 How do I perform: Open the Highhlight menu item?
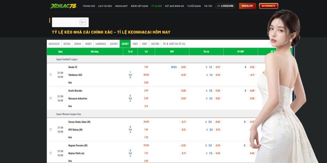pos(121,6)
